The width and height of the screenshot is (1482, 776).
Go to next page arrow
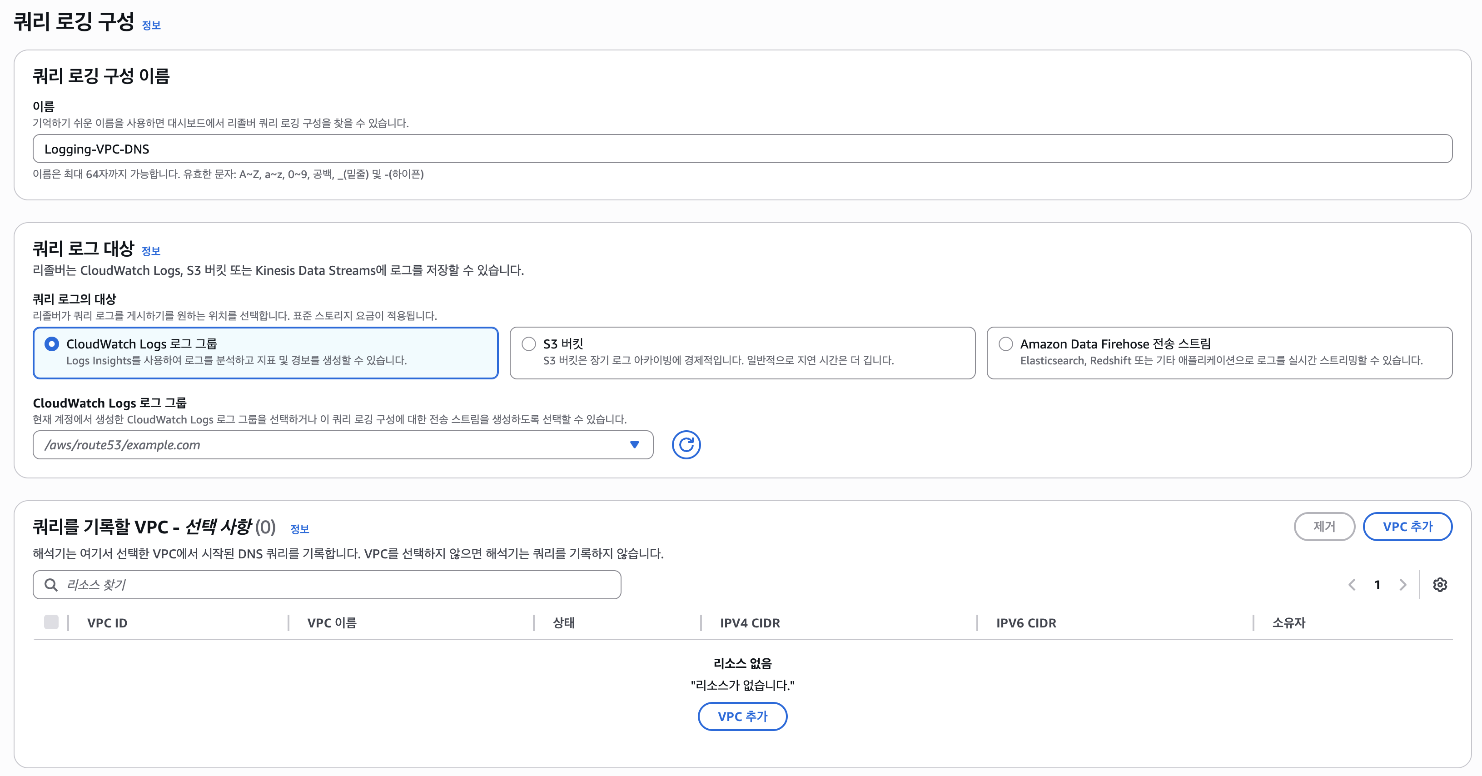point(1402,584)
